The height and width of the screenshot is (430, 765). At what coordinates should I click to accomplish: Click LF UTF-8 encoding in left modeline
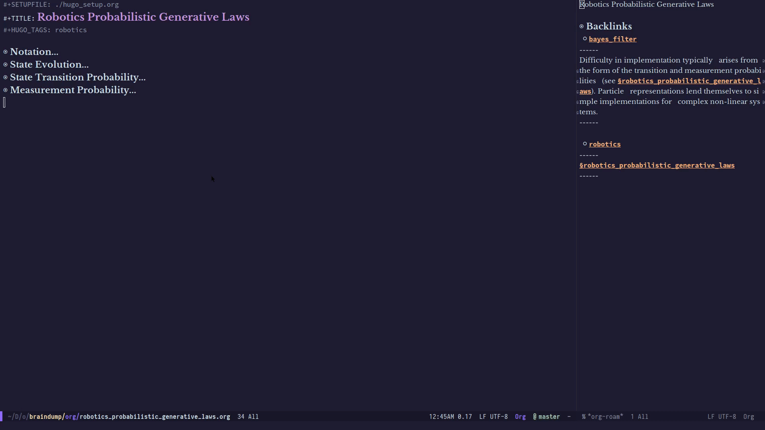[x=493, y=417]
